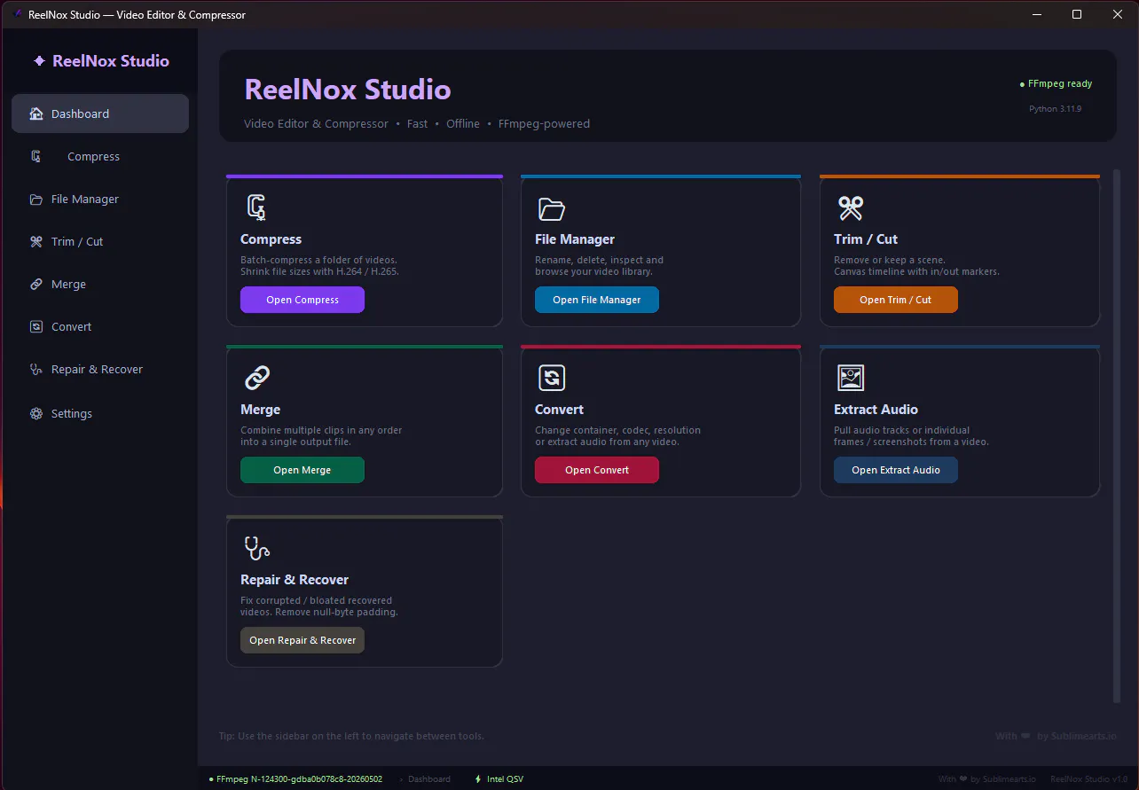
Task: Open Settings from the sidebar
Action: (100, 413)
